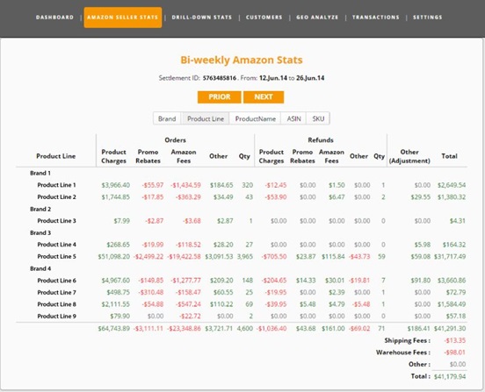
Task: Group stats by ASIN tab
Action: coord(293,118)
